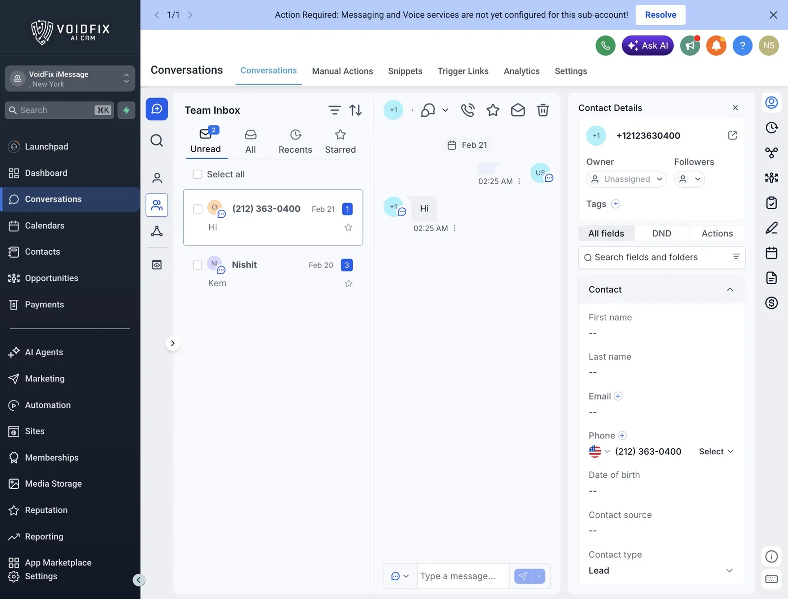Click the green phone dialer icon

click(x=605, y=46)
